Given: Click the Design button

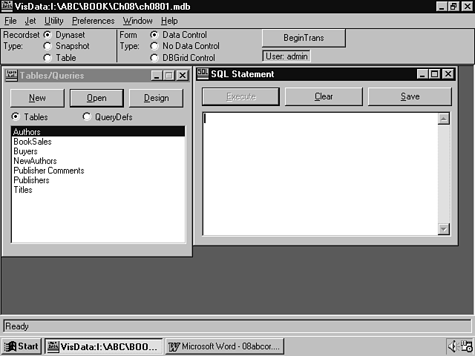Looking at the screenshot, I should pyautogui.click(x=156, y=98).
